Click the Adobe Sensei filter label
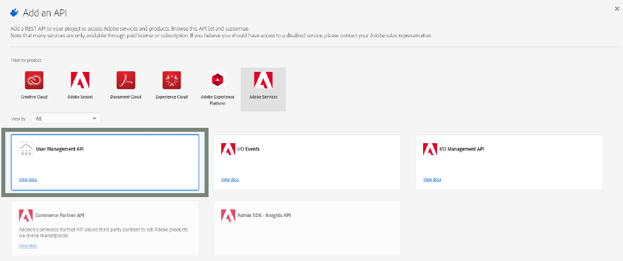623x261 pixels. (x=80, y=97)
